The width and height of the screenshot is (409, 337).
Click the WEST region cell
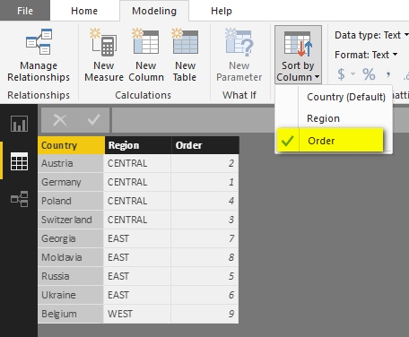pyautogui.click(x=137, y=314)
